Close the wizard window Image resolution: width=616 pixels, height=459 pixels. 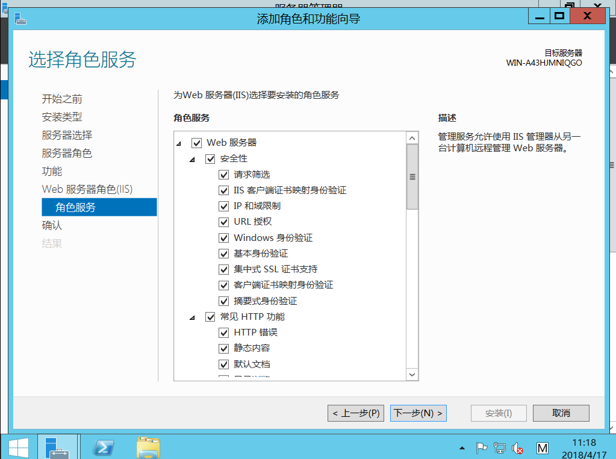[x=587, y=16]
